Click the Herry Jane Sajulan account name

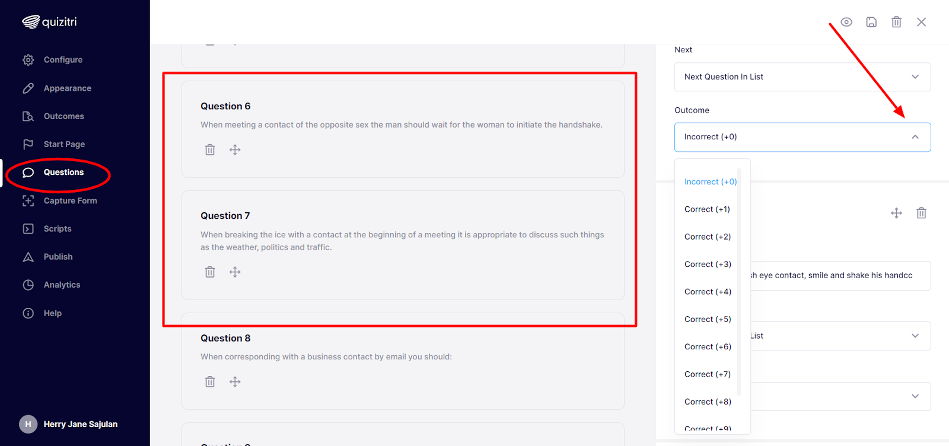coord(81,424)
